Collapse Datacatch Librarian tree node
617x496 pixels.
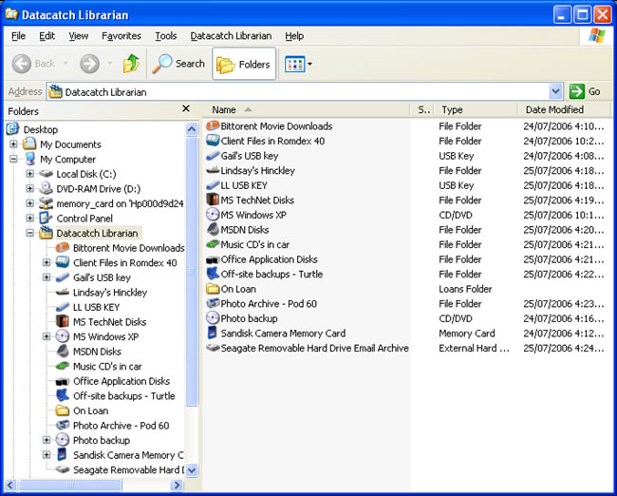[x=30, y=233]
